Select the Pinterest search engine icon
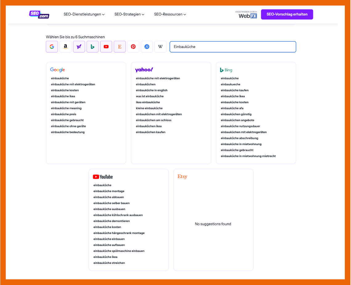This screenshot has height=285, width=351. 133,47
